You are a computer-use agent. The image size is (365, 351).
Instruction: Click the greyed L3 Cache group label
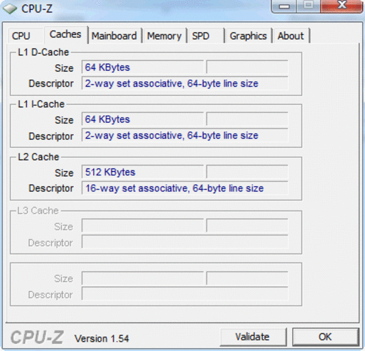[38, 211]
